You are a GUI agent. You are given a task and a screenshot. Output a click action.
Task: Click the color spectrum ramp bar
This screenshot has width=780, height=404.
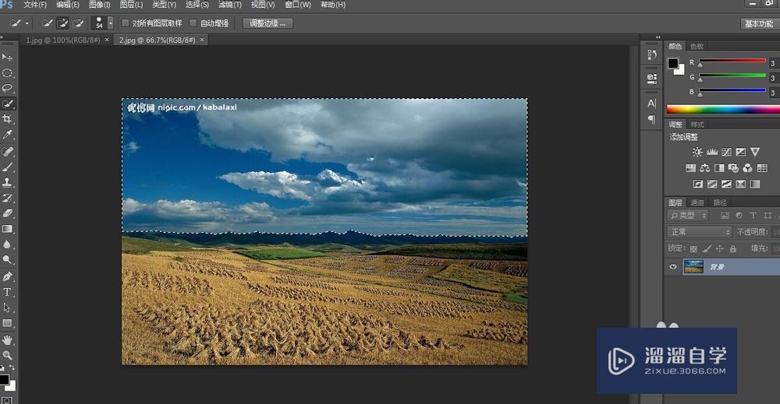point(721,109)
